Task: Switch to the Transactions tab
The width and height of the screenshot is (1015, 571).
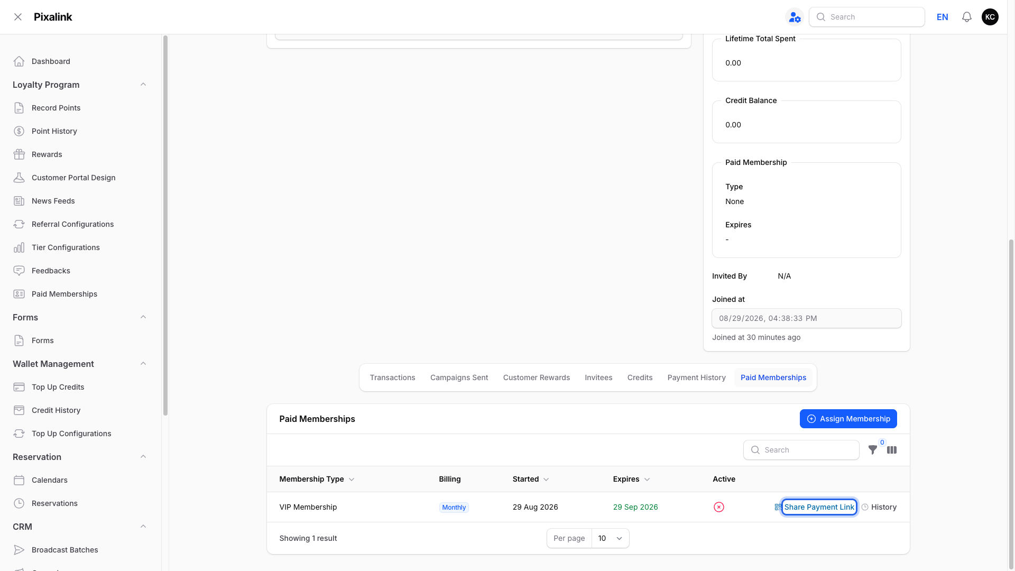Action: tap(392, 377)
